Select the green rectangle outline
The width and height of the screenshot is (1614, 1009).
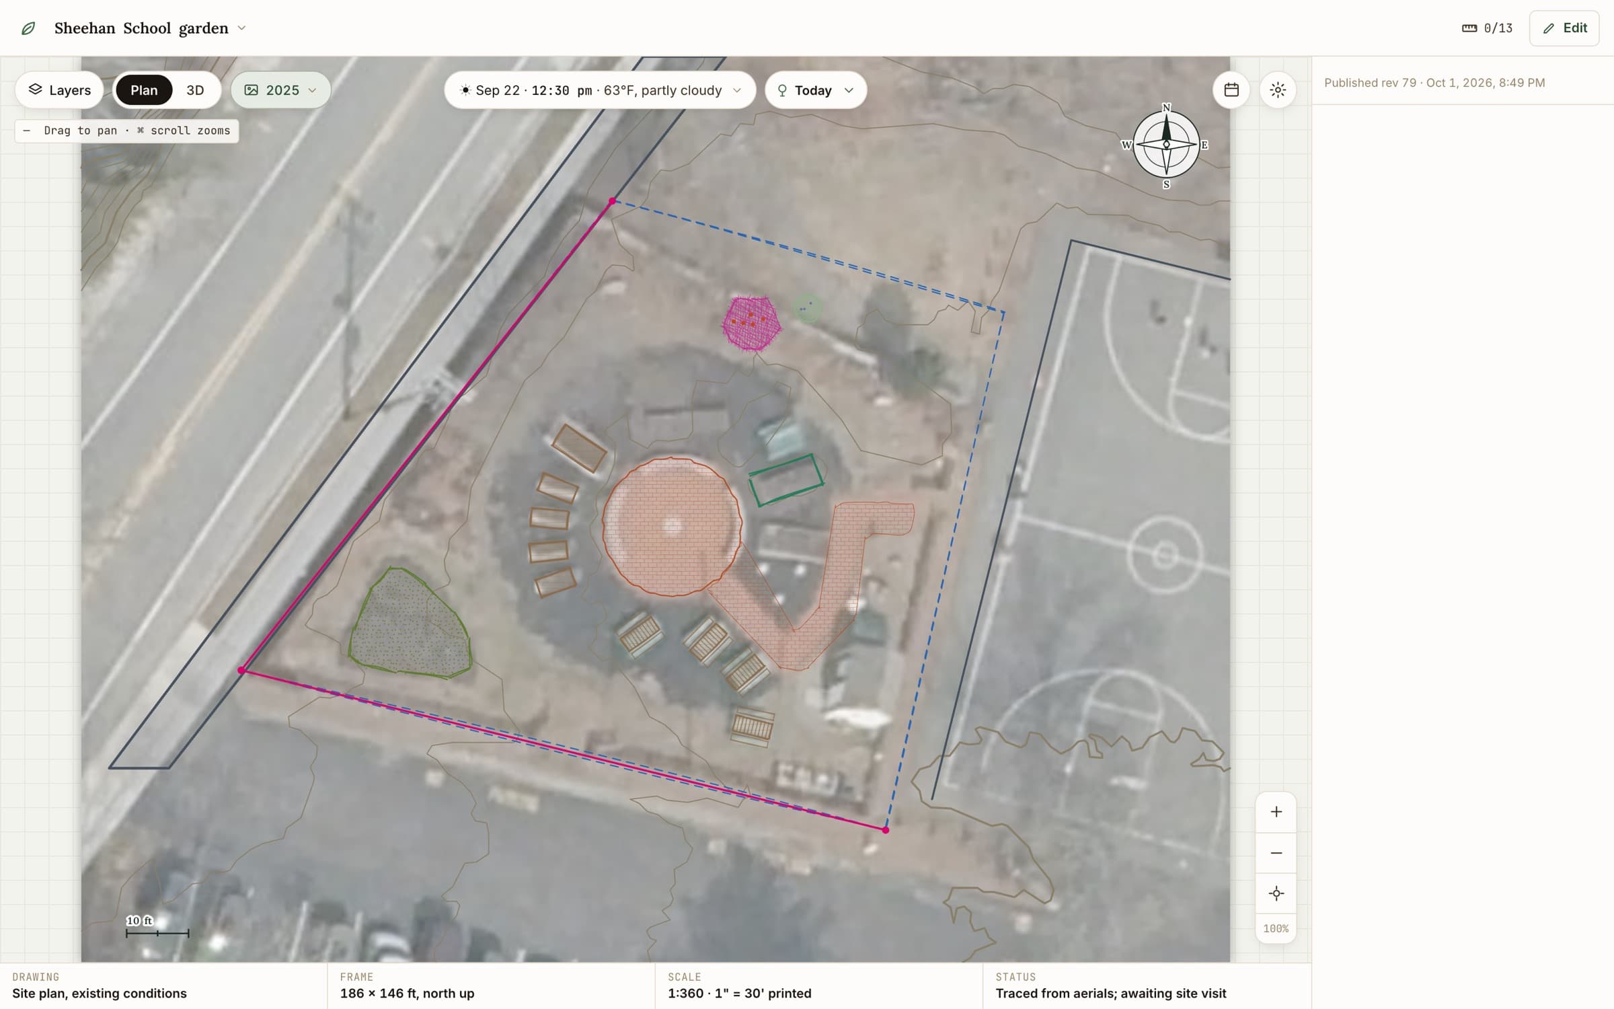(786, 480)
